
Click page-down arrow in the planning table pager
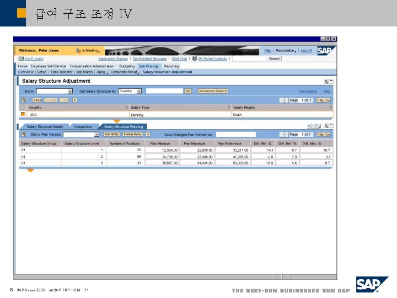click(x=286, y=135)
